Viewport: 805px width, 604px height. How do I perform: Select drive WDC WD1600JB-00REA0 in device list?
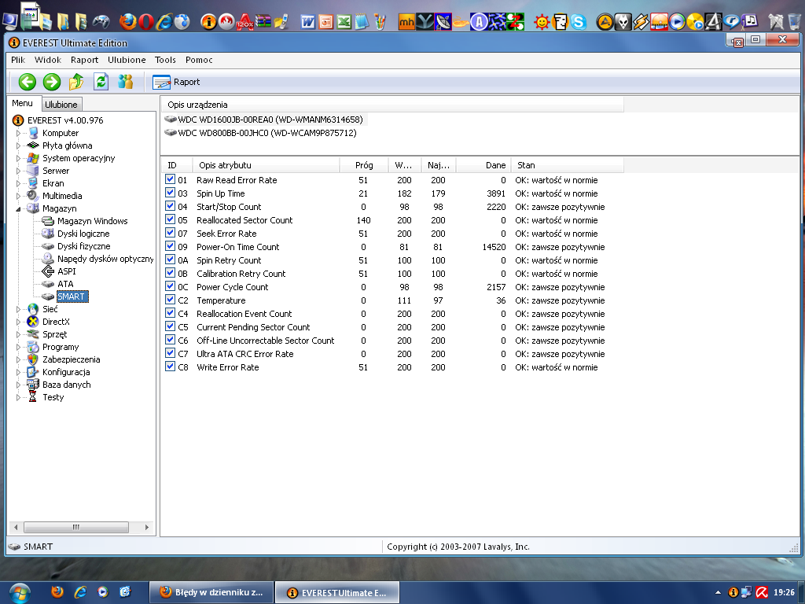coord(270,120)
